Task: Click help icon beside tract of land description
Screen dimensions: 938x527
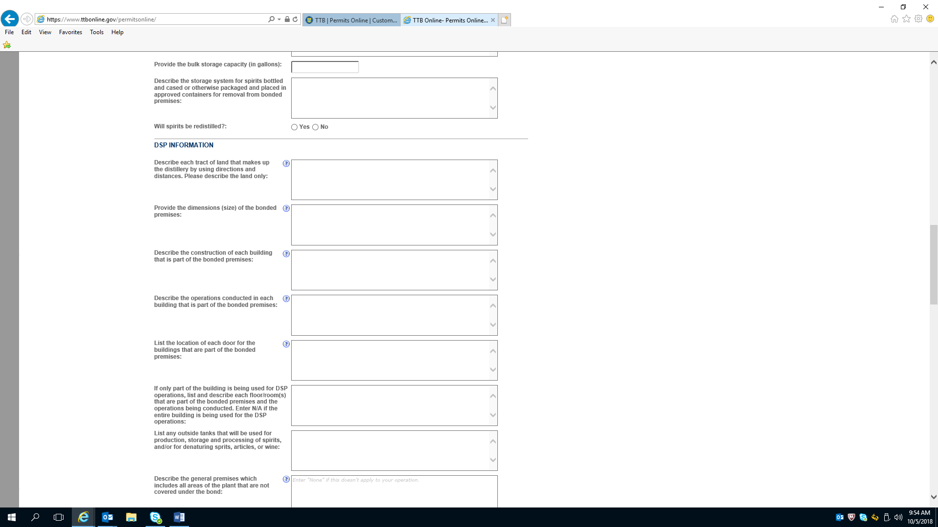Action: coord(286,163)
